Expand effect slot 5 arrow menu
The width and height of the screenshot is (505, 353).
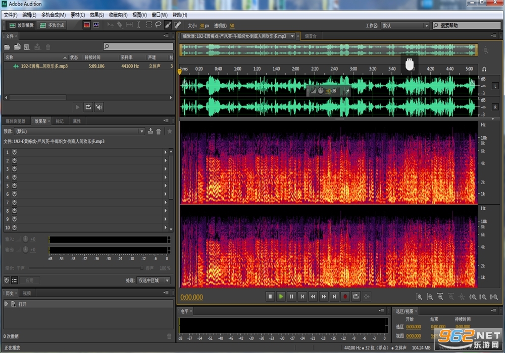coord(166,186)
